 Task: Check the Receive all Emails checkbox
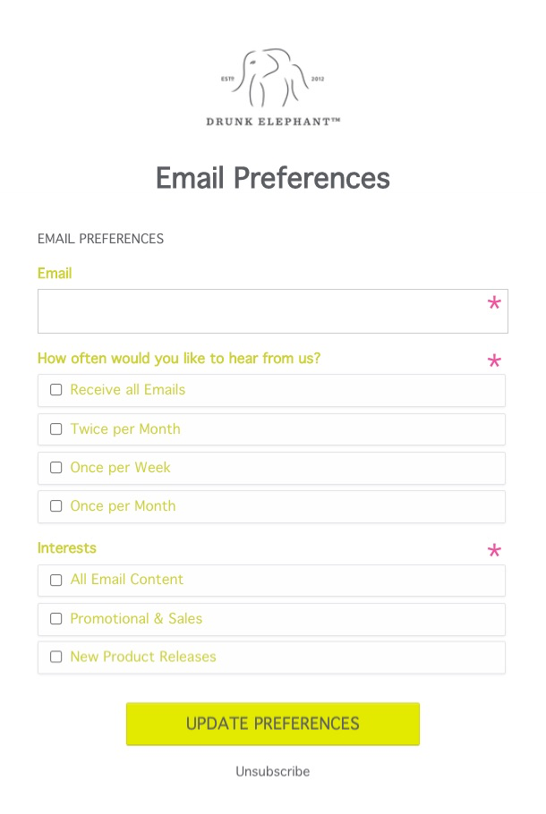point(55,390)
